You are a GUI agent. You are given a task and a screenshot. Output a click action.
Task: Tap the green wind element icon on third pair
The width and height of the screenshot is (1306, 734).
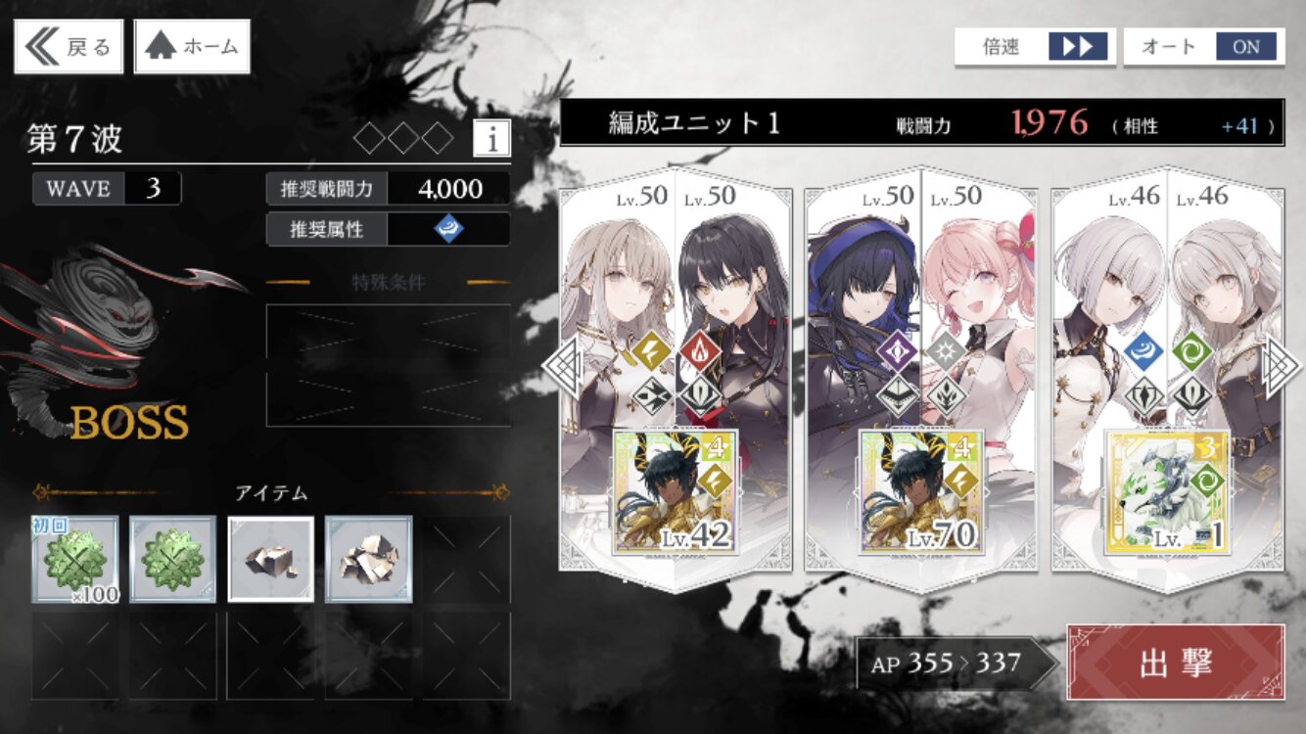pos(1193,352)
